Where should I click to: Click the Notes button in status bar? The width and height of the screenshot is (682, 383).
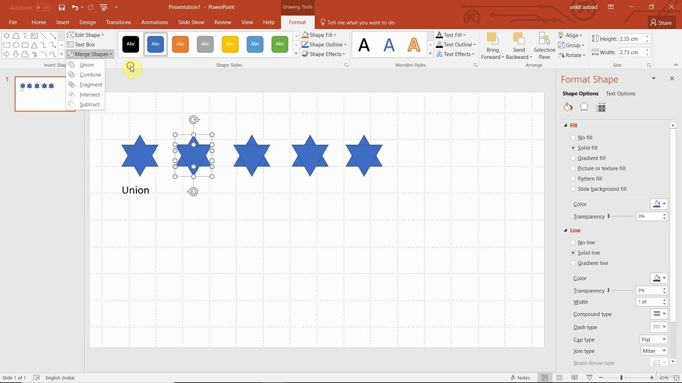click(519, 378)
